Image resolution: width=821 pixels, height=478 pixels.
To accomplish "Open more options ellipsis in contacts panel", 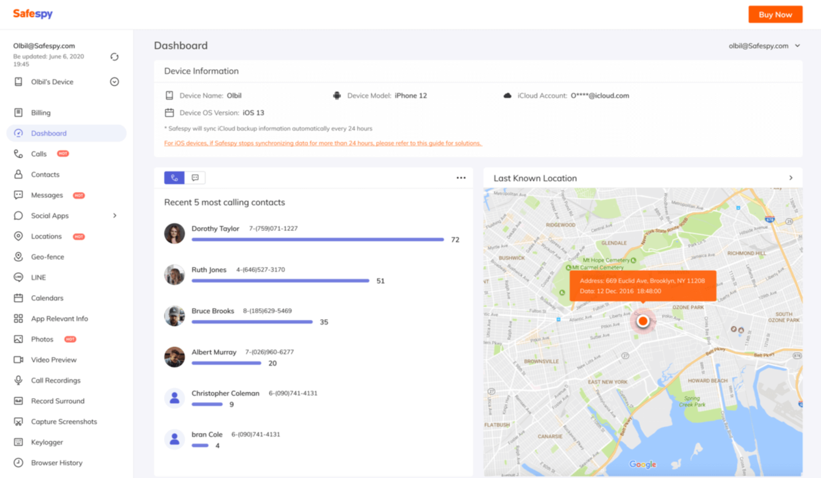I will [x=461, y=178].
